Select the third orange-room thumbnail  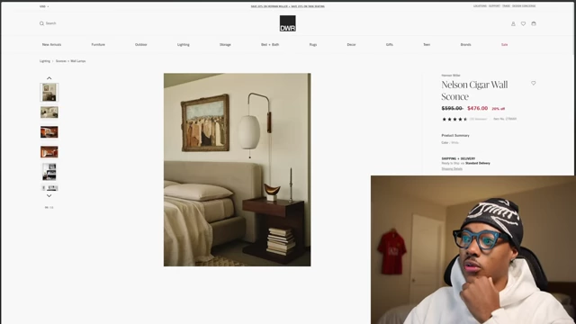tap(49, 132)
